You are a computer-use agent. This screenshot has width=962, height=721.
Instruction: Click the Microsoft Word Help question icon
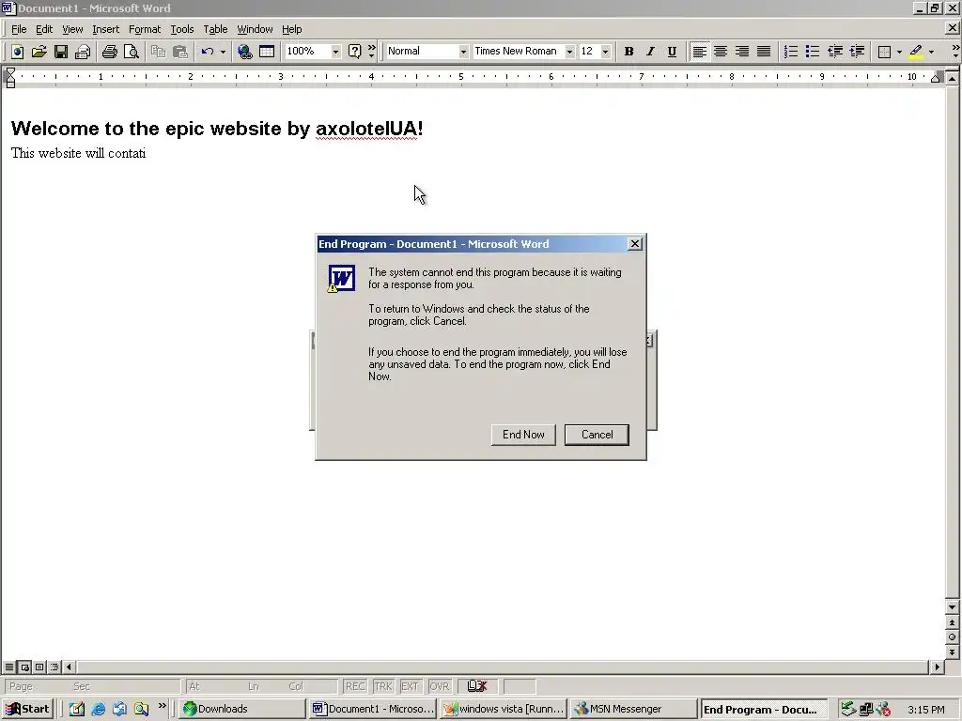coord(354,52)
